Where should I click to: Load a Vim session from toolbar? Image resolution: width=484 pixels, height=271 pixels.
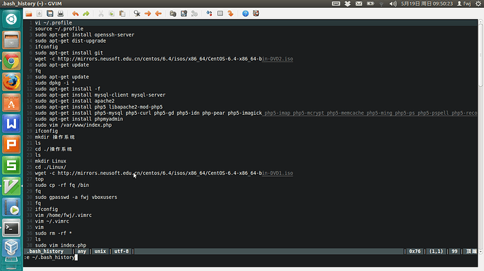pyautogui.click(x=173, y=13)
